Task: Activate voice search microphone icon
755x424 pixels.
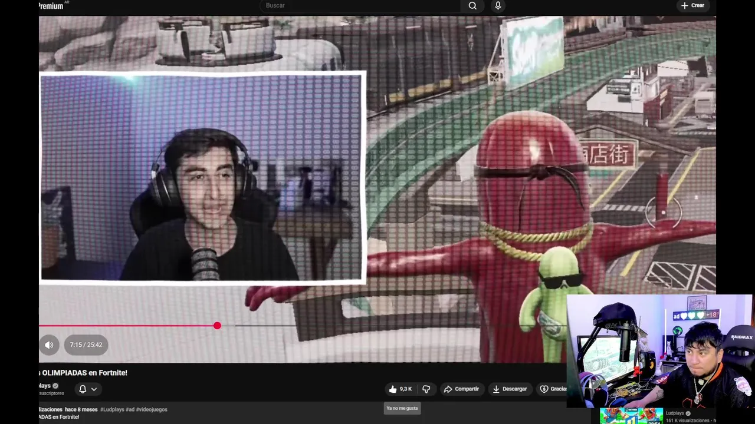Action: pos(498,6)
